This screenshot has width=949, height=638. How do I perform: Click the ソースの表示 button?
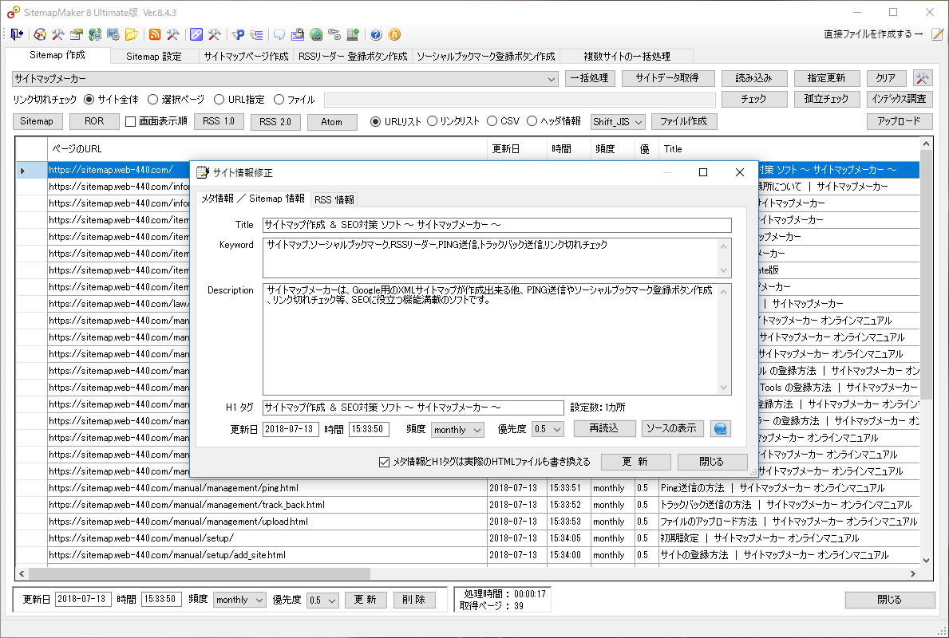coord(672,429)
